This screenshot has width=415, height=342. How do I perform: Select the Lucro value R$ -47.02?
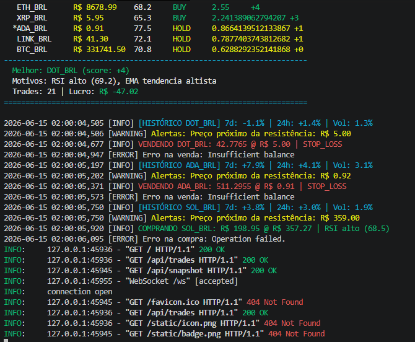tap(118, 92)
